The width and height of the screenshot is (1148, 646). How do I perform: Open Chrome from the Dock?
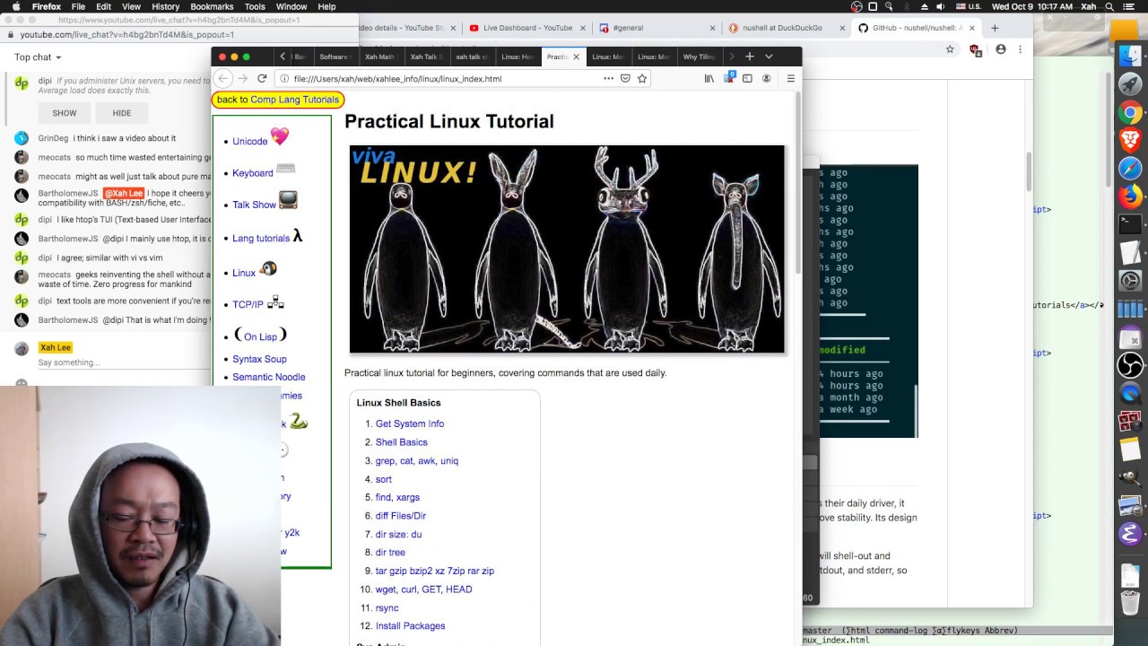[x=1130, y=113]
